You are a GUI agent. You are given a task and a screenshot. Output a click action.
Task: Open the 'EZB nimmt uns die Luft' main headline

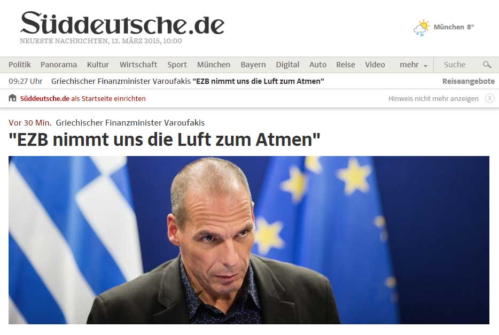click(x=164, y=139)
